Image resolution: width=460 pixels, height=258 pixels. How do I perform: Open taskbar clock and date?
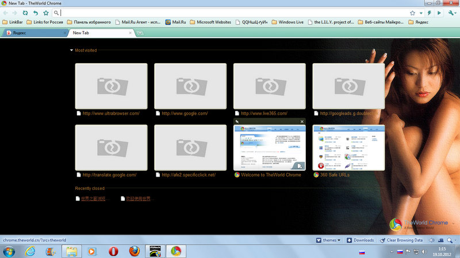click(442, 252)
